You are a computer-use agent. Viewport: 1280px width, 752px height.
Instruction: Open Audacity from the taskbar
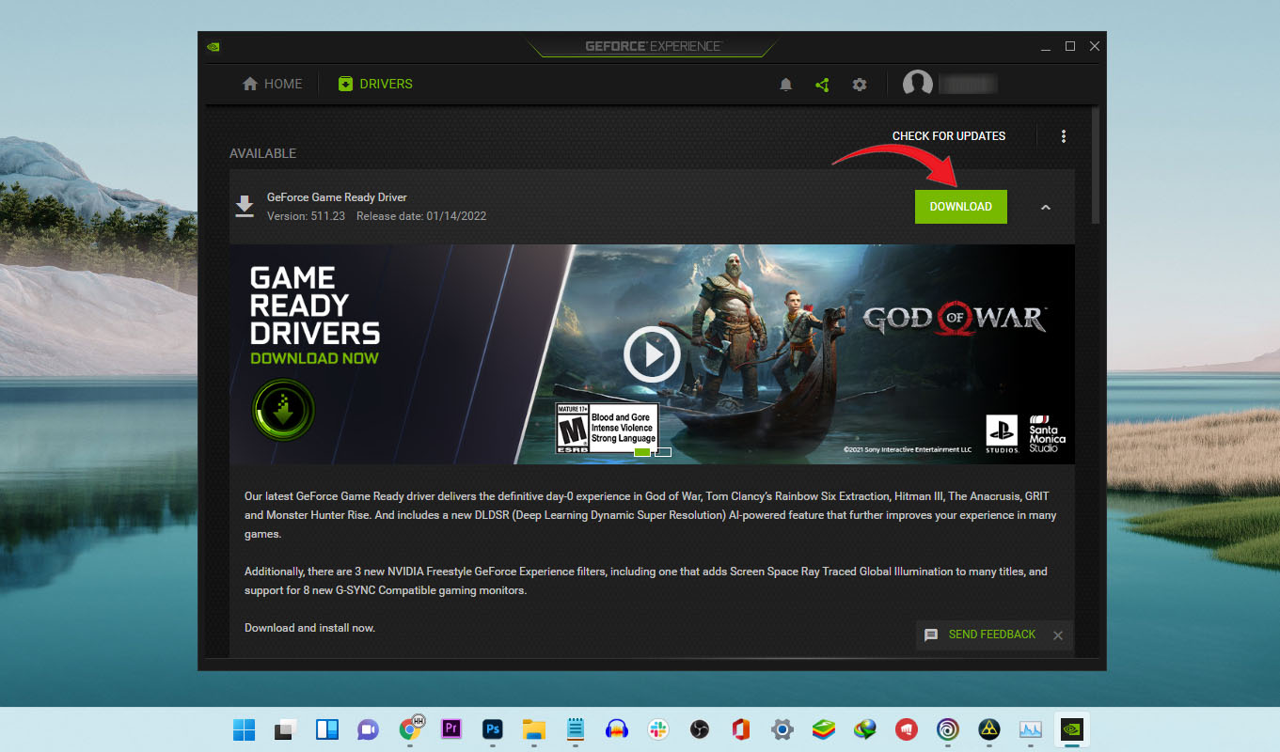(617, 729)
